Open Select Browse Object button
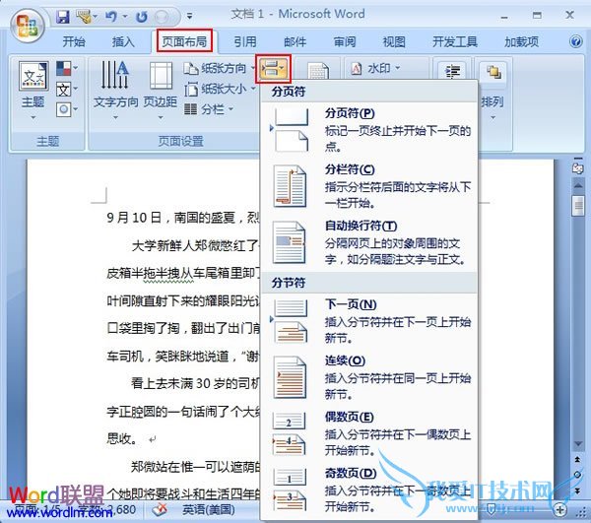 (577, 475)
